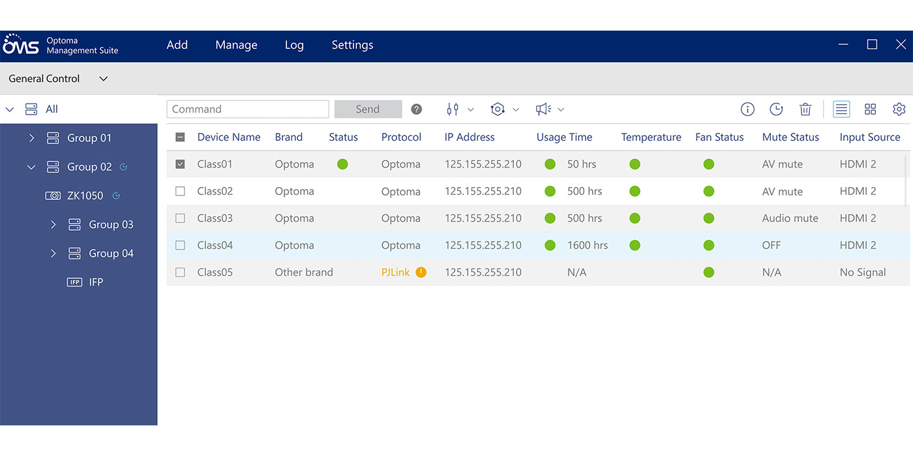
Task: Click the PJLink protocol link
Action: [x=395, y=272]
